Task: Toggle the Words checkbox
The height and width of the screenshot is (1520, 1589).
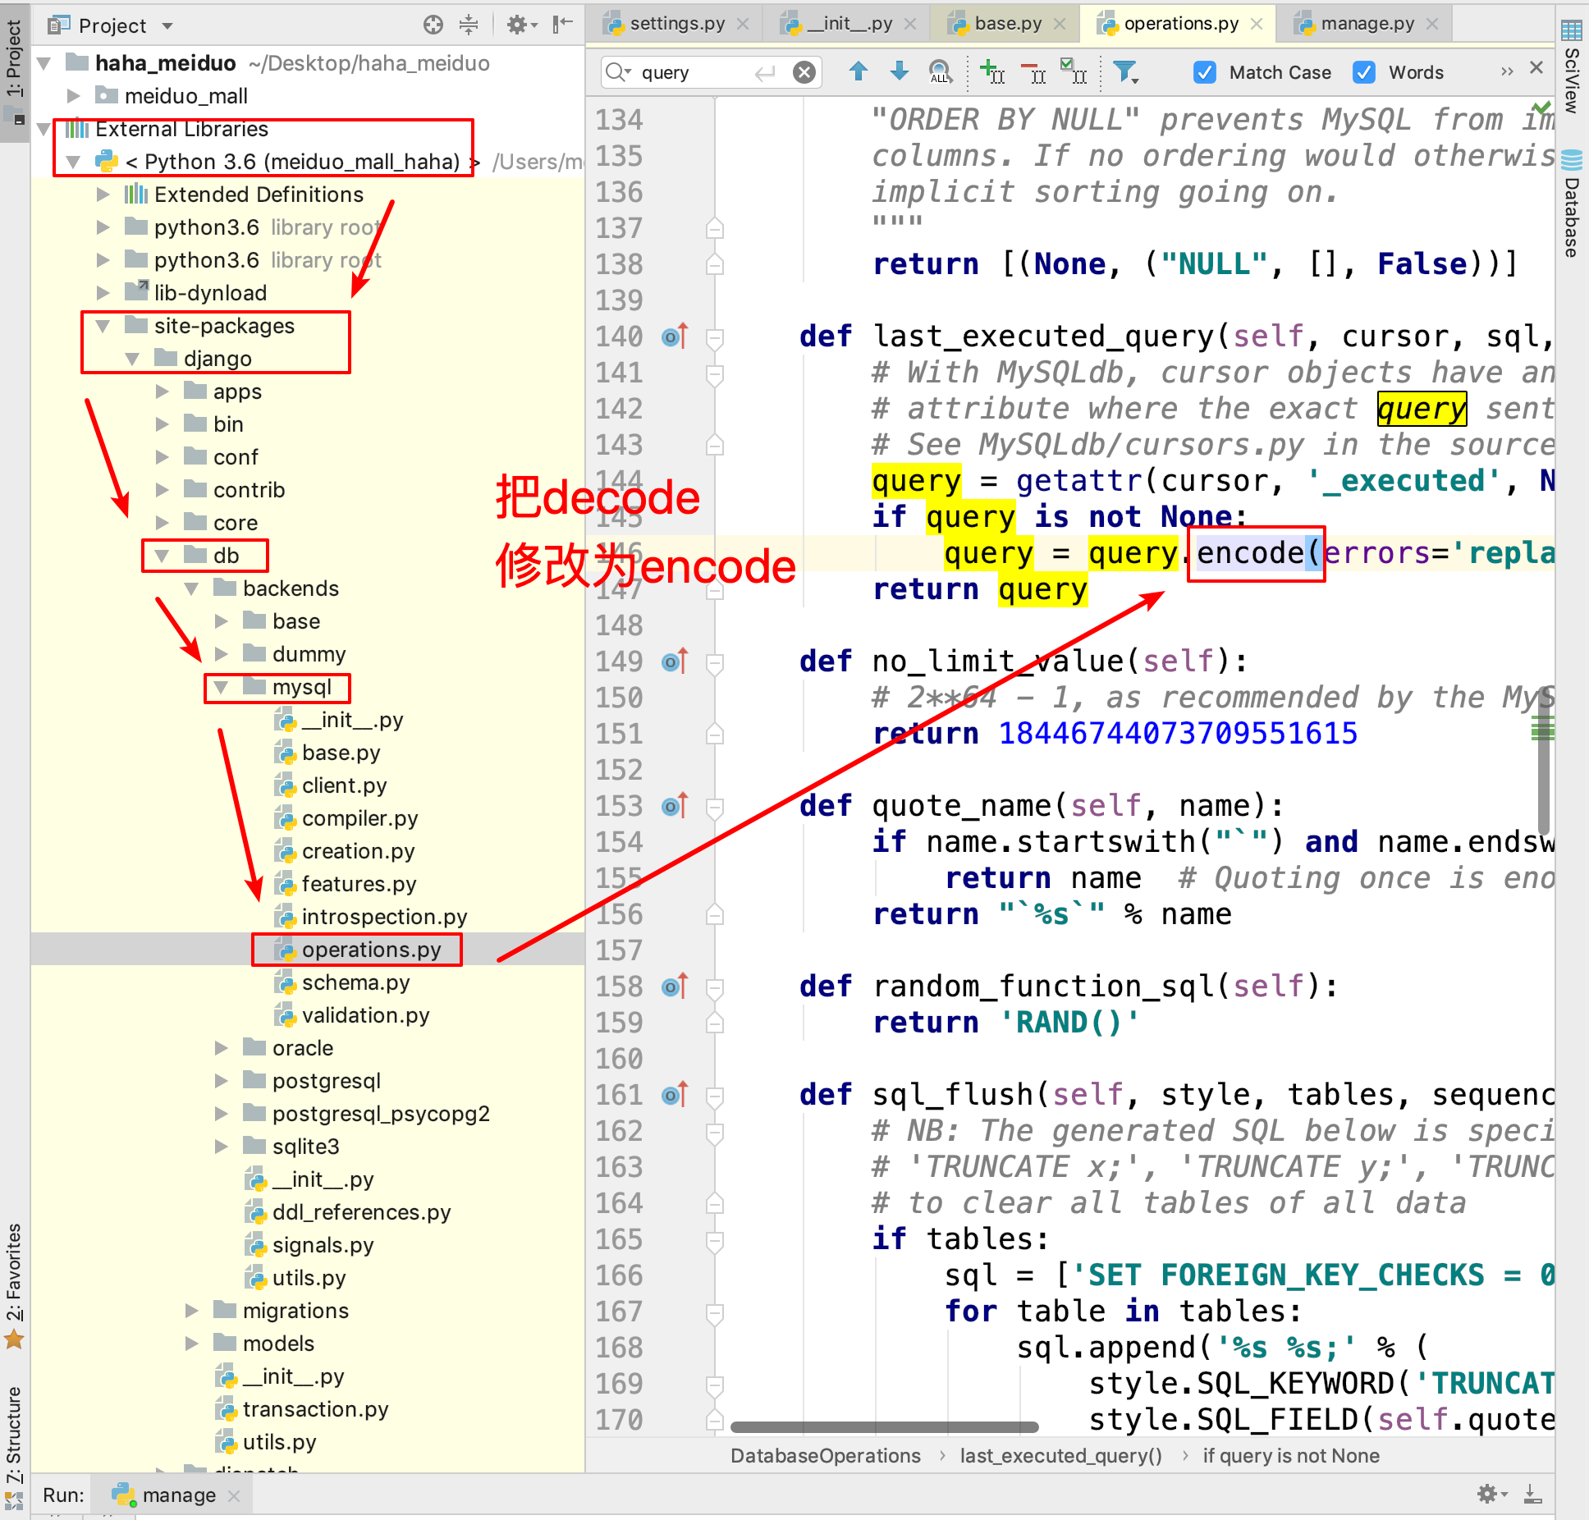Action: [1363, 72]
